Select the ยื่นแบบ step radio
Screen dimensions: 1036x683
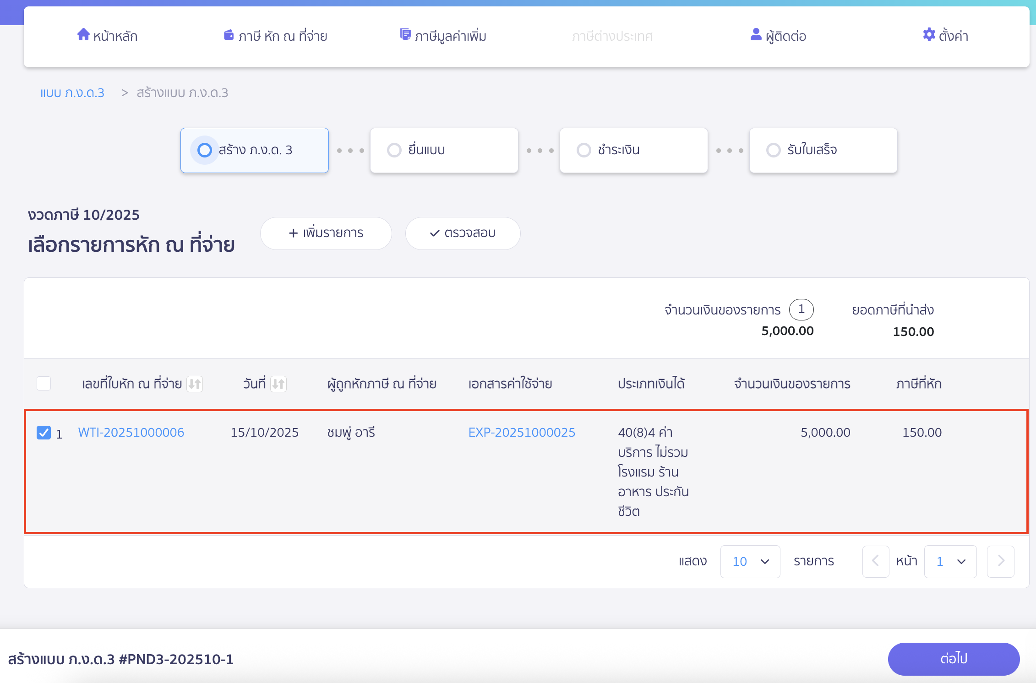click(x=394, y=150)
